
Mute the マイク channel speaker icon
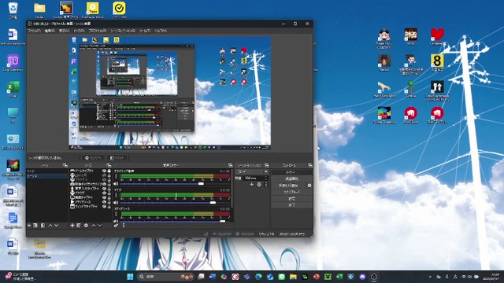pos(116,203)
